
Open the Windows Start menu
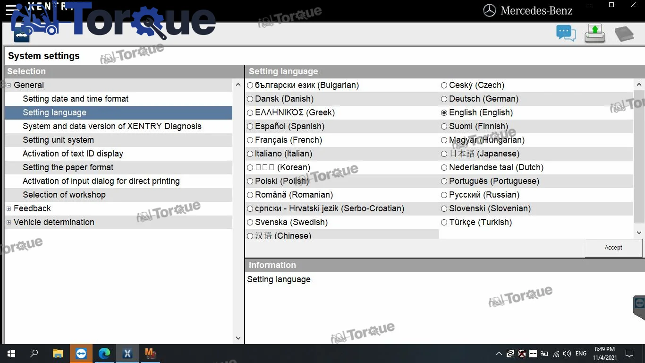click(x=11, y=354)
